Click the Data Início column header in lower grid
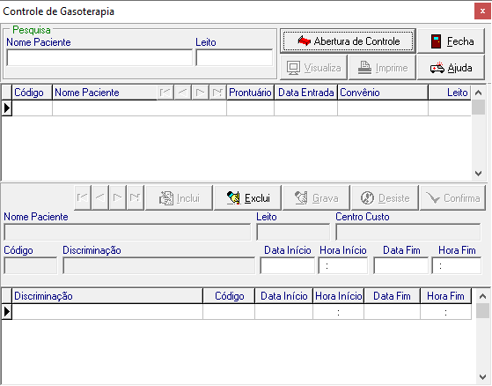The image size is (492, 386). point(283,296)
